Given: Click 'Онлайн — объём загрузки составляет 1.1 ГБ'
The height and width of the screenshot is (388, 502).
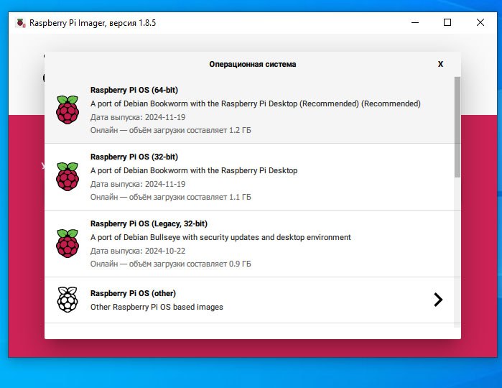Looking at the screenshot, I should point(171,197).
